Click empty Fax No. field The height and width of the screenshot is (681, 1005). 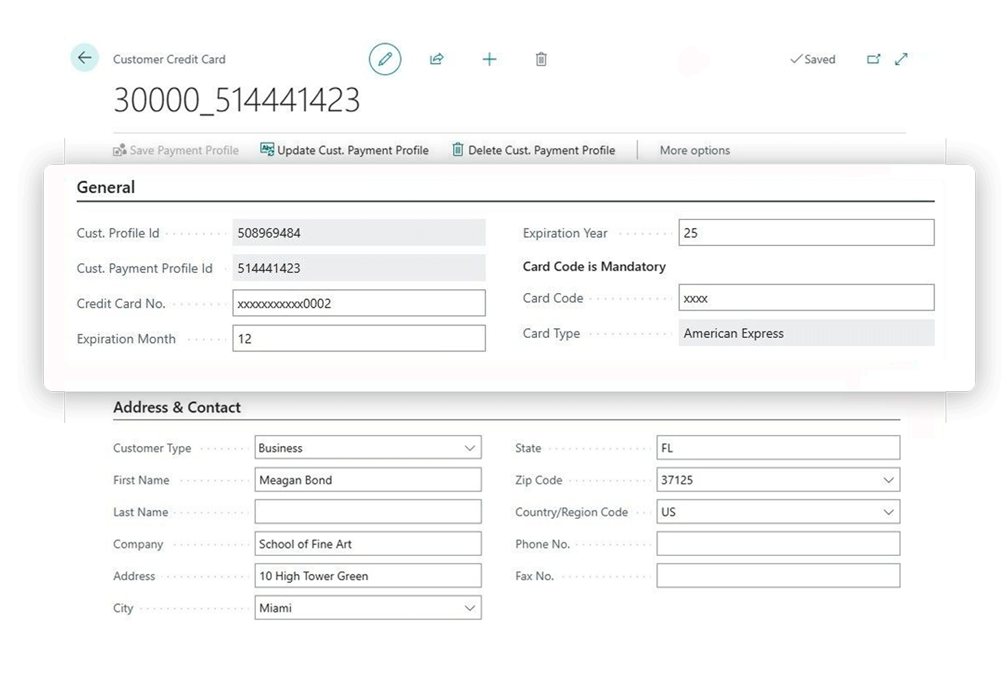pos(778,576)
